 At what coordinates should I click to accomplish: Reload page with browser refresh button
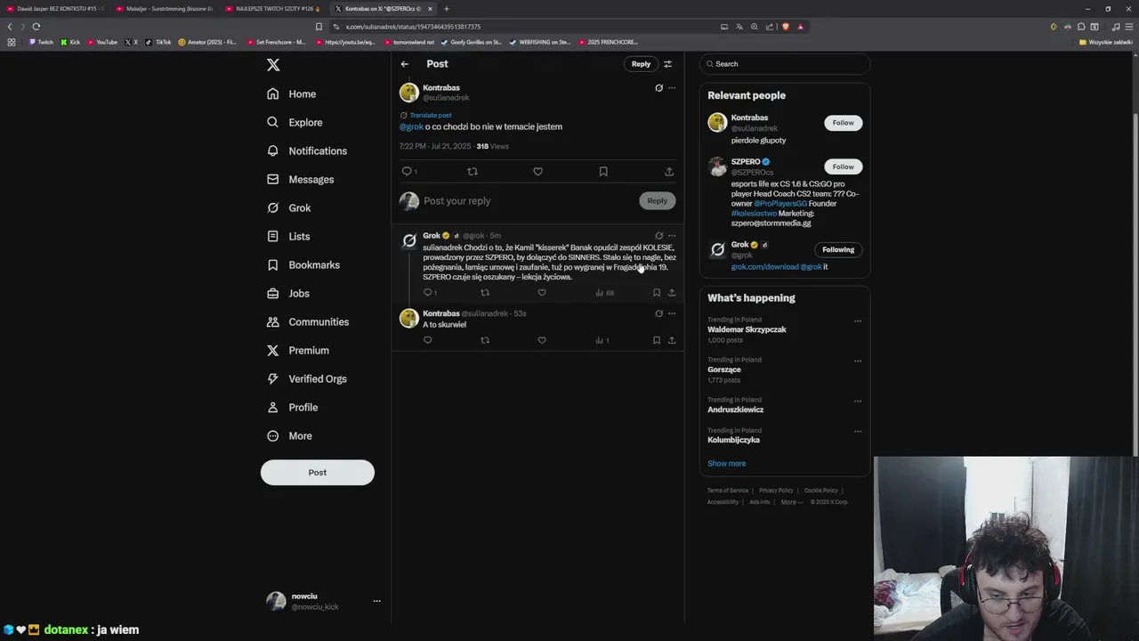pos(36,27)
